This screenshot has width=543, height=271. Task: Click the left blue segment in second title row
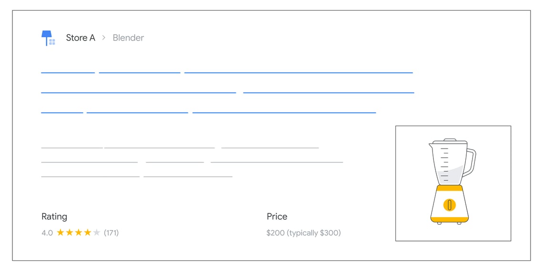pos(139,92)
